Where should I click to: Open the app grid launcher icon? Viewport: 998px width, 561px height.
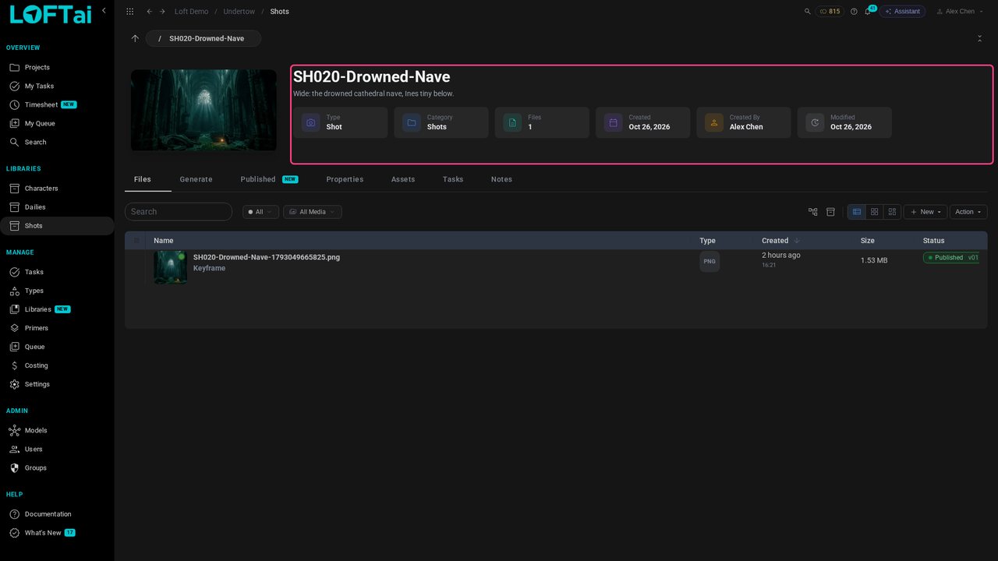(x=129, y=12)
